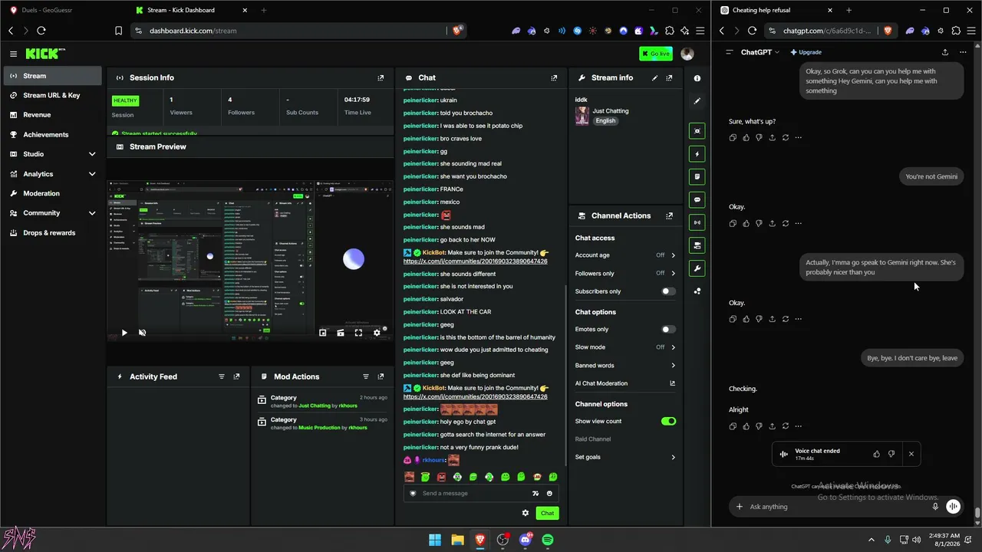Open the ChatGPT model selector dropdown
982x552 pixels.
(x=760, y=52)
